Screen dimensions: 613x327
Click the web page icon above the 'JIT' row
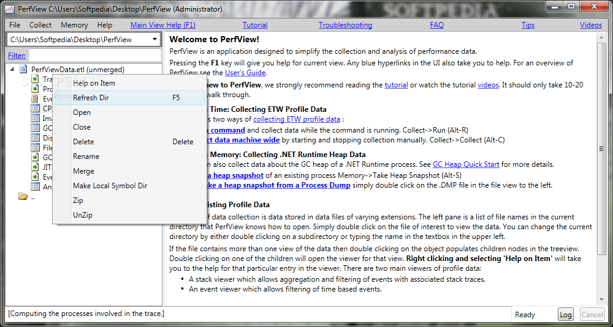[36, 157]
